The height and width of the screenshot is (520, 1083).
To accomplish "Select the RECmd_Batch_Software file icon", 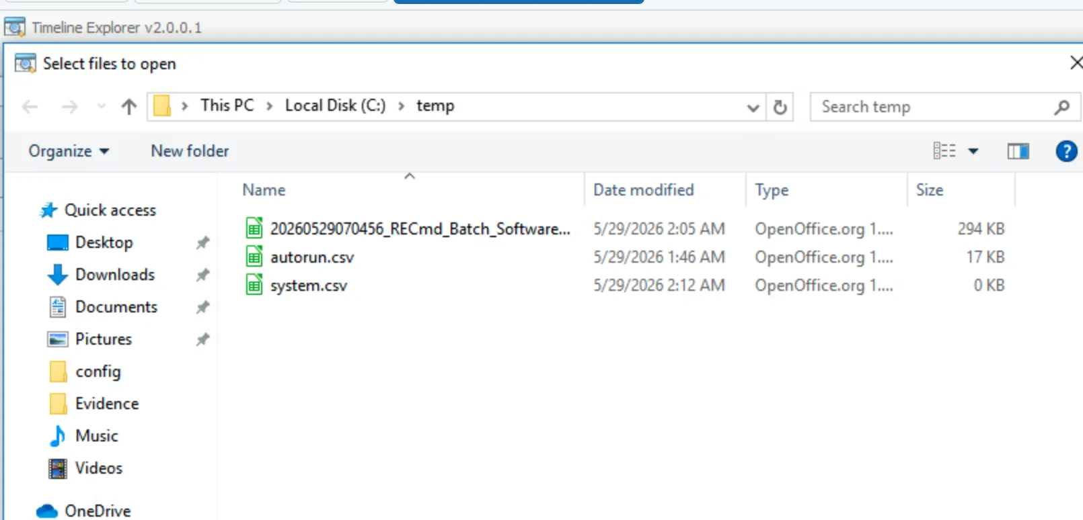I will (x=254, y=229).
